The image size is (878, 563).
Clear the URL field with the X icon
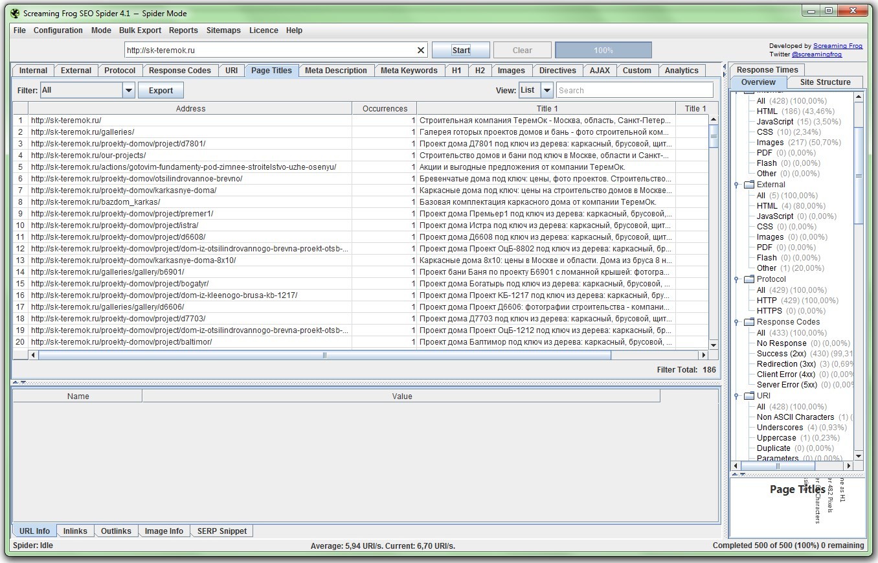click(421, 50)
